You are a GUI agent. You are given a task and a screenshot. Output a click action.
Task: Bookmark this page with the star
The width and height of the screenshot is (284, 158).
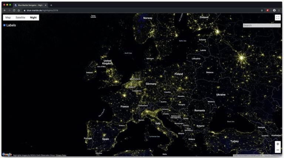click(262, 10)
